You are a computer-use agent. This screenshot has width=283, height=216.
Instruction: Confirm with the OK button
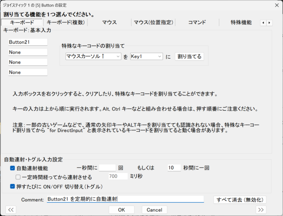coord(122,210)
